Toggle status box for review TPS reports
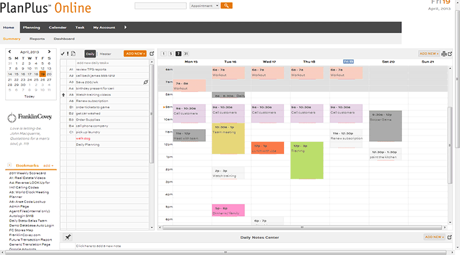 63,69
